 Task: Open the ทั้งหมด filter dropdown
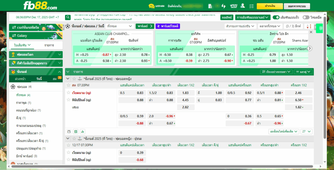tap(119, 26)
